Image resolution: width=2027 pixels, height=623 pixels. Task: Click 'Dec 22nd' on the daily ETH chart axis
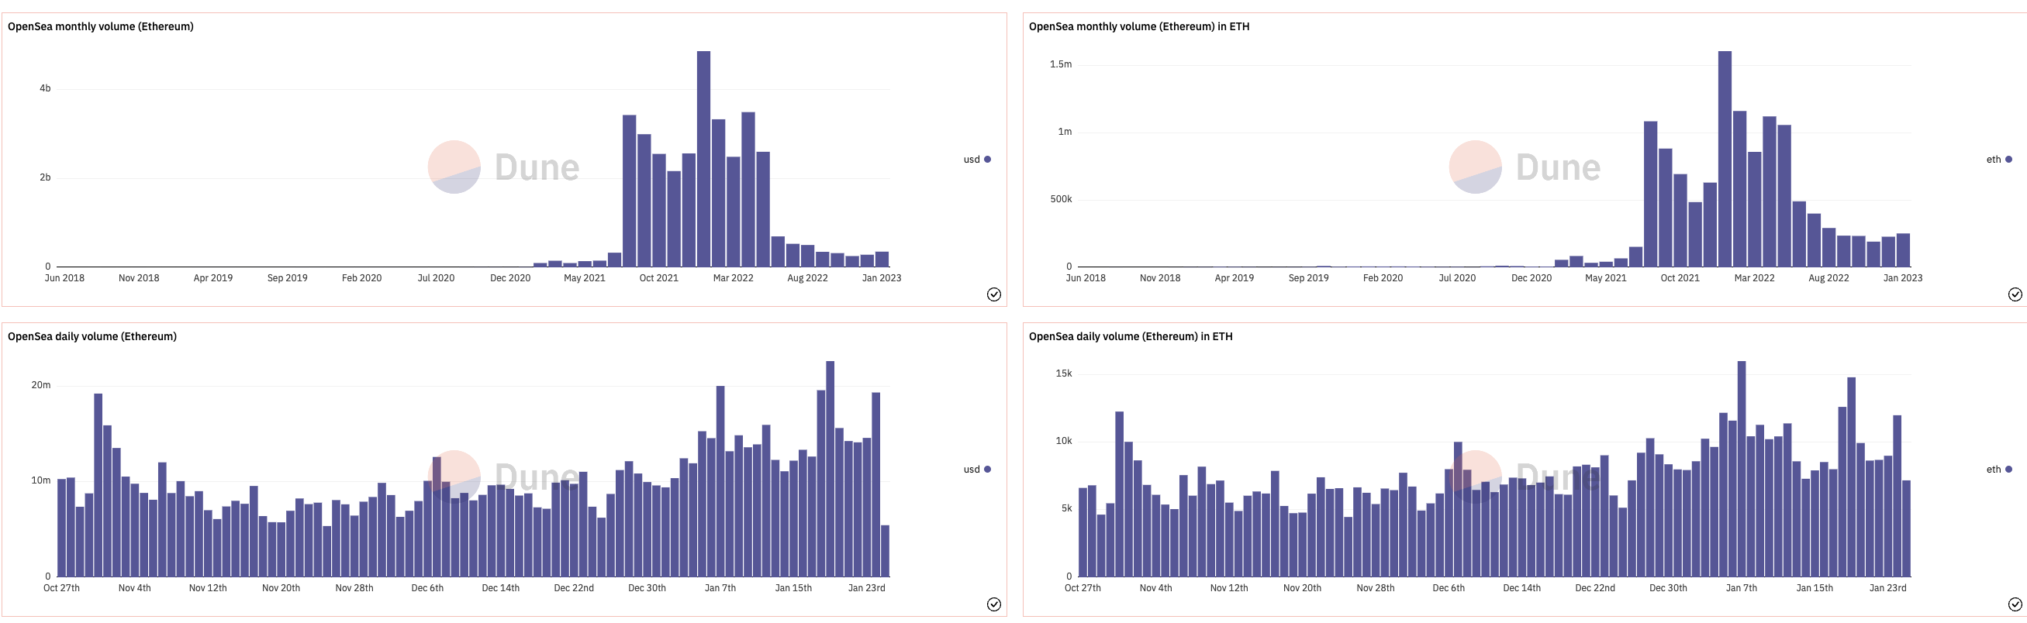click(x=1595, y=588)
